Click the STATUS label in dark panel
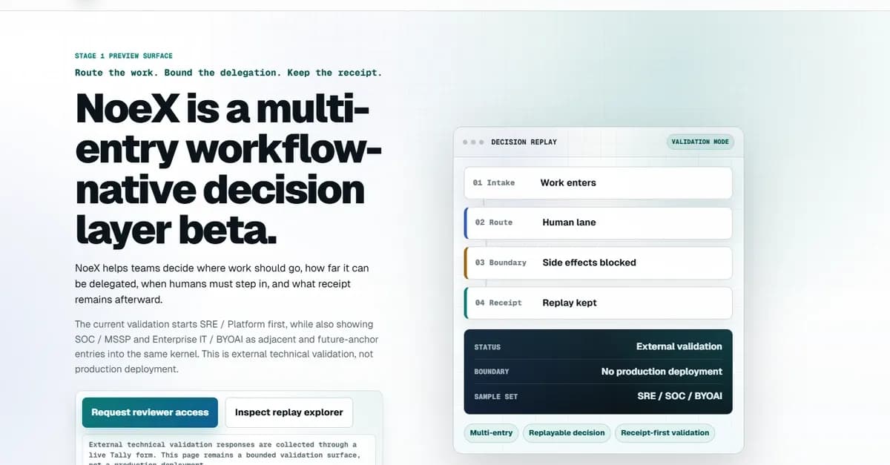Viewport: 890px width, 465px height. click(x=487, y=347)
